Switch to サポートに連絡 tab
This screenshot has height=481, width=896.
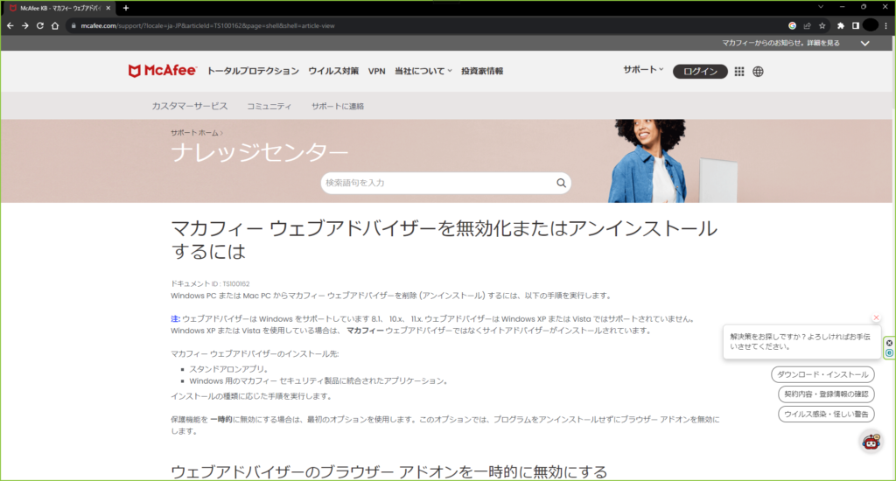[337, 106]
